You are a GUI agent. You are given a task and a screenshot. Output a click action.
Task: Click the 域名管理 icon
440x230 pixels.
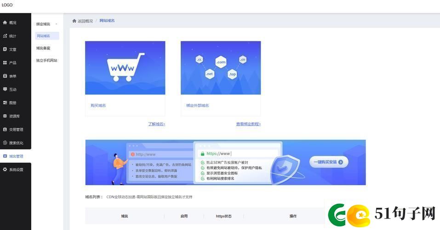(x=5, y=156)
